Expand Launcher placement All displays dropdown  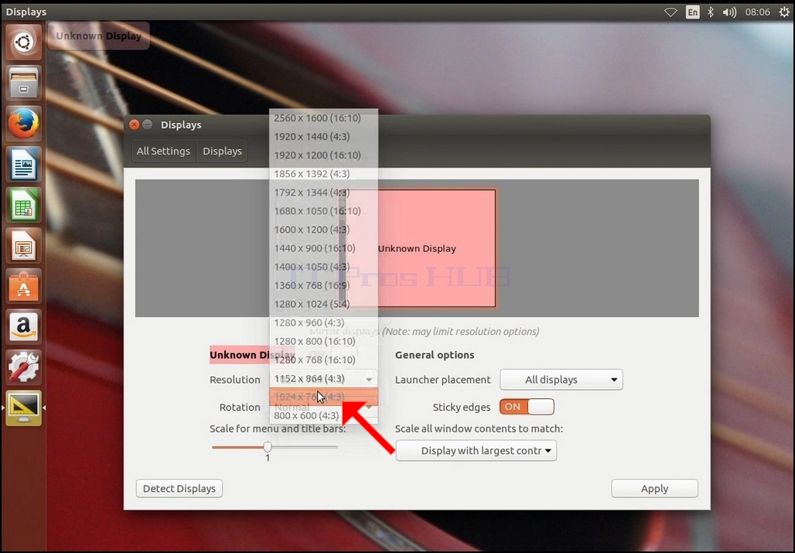pos(561,380)
